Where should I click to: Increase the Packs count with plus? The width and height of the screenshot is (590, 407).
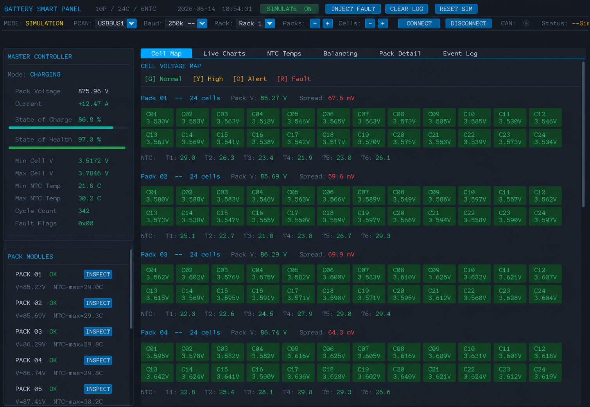[328, 23]
